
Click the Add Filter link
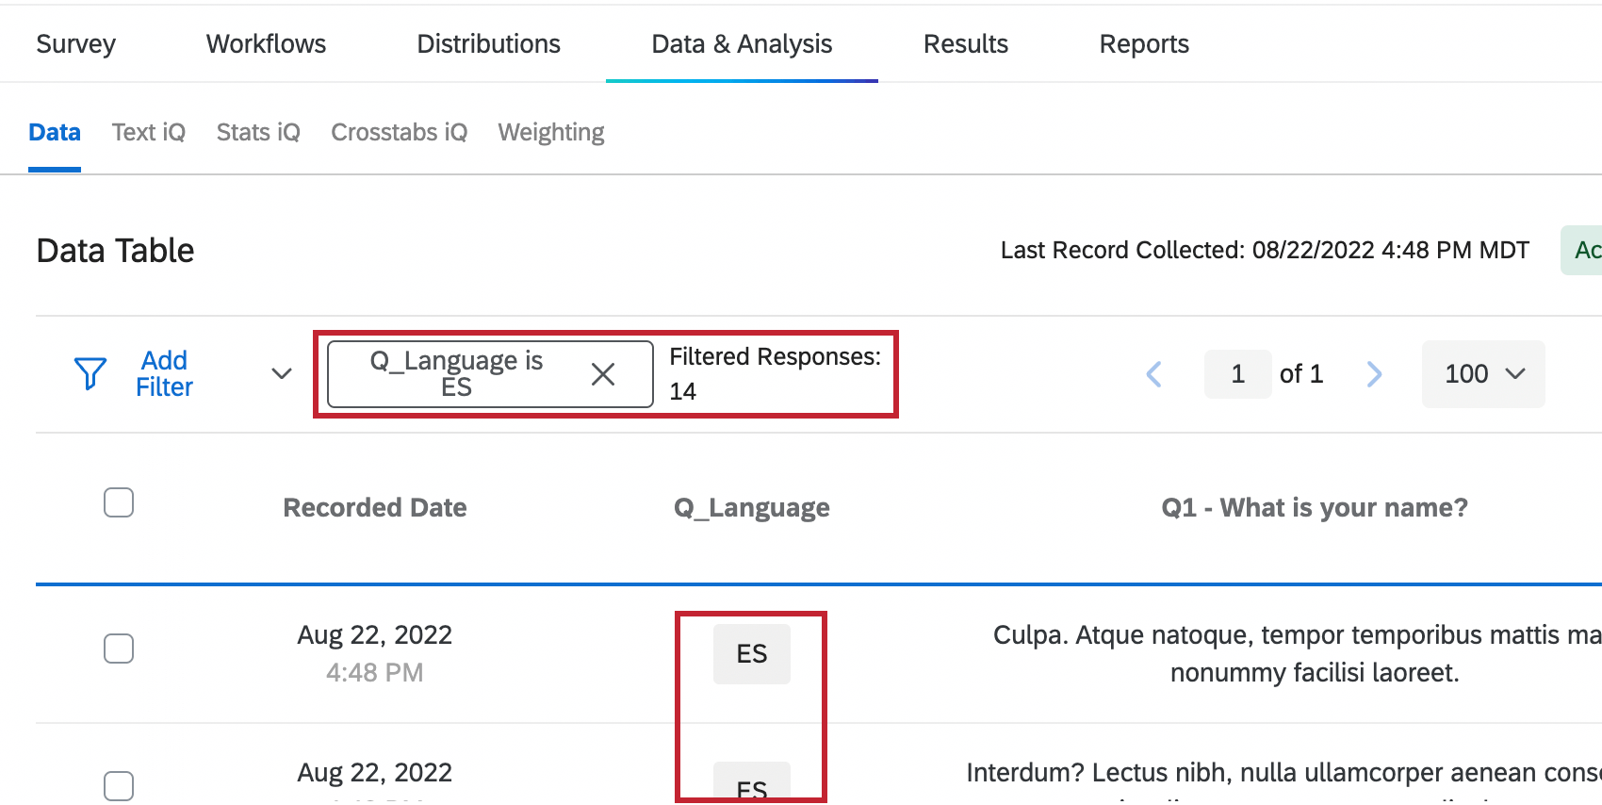(164, 373)
